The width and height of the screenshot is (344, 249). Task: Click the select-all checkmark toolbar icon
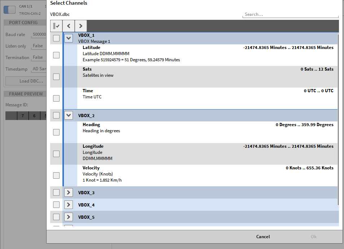[x=56, y=26]
